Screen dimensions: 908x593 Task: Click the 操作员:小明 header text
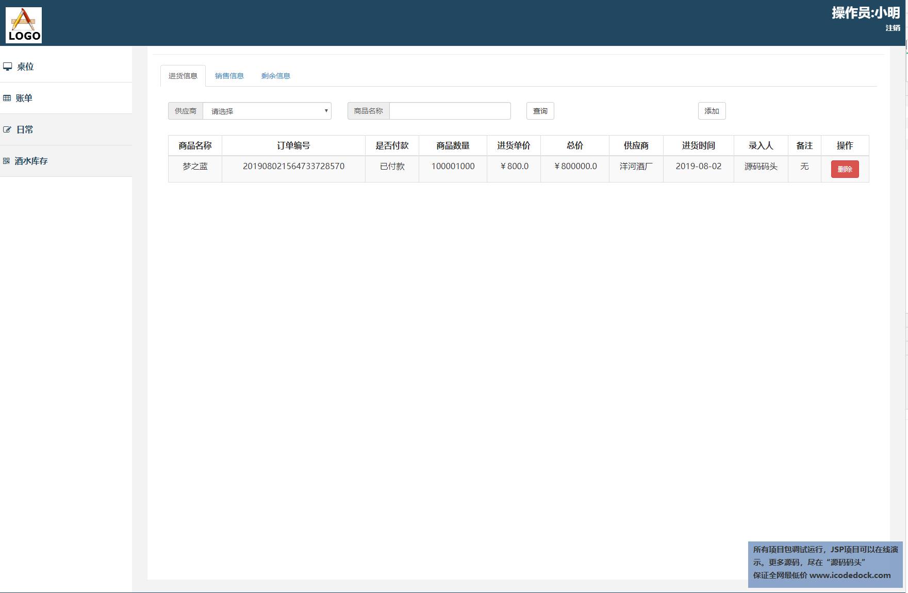tap(866, 13)
